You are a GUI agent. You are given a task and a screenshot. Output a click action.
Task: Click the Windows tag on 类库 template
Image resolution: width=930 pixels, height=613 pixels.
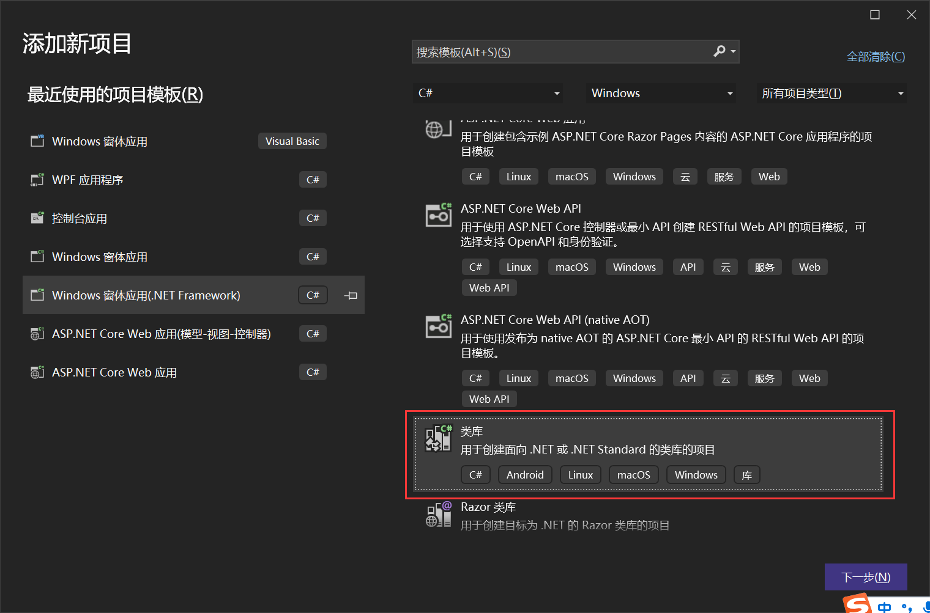[x=696, y=475]
